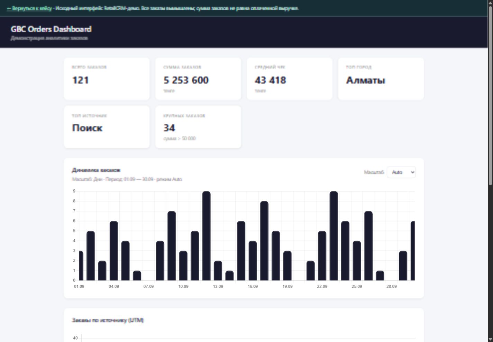Viewport: 493px width, 342px height.
Task: Click the 'Заказы по источнику (UTM)' heading
Action: tap(108, 320)
